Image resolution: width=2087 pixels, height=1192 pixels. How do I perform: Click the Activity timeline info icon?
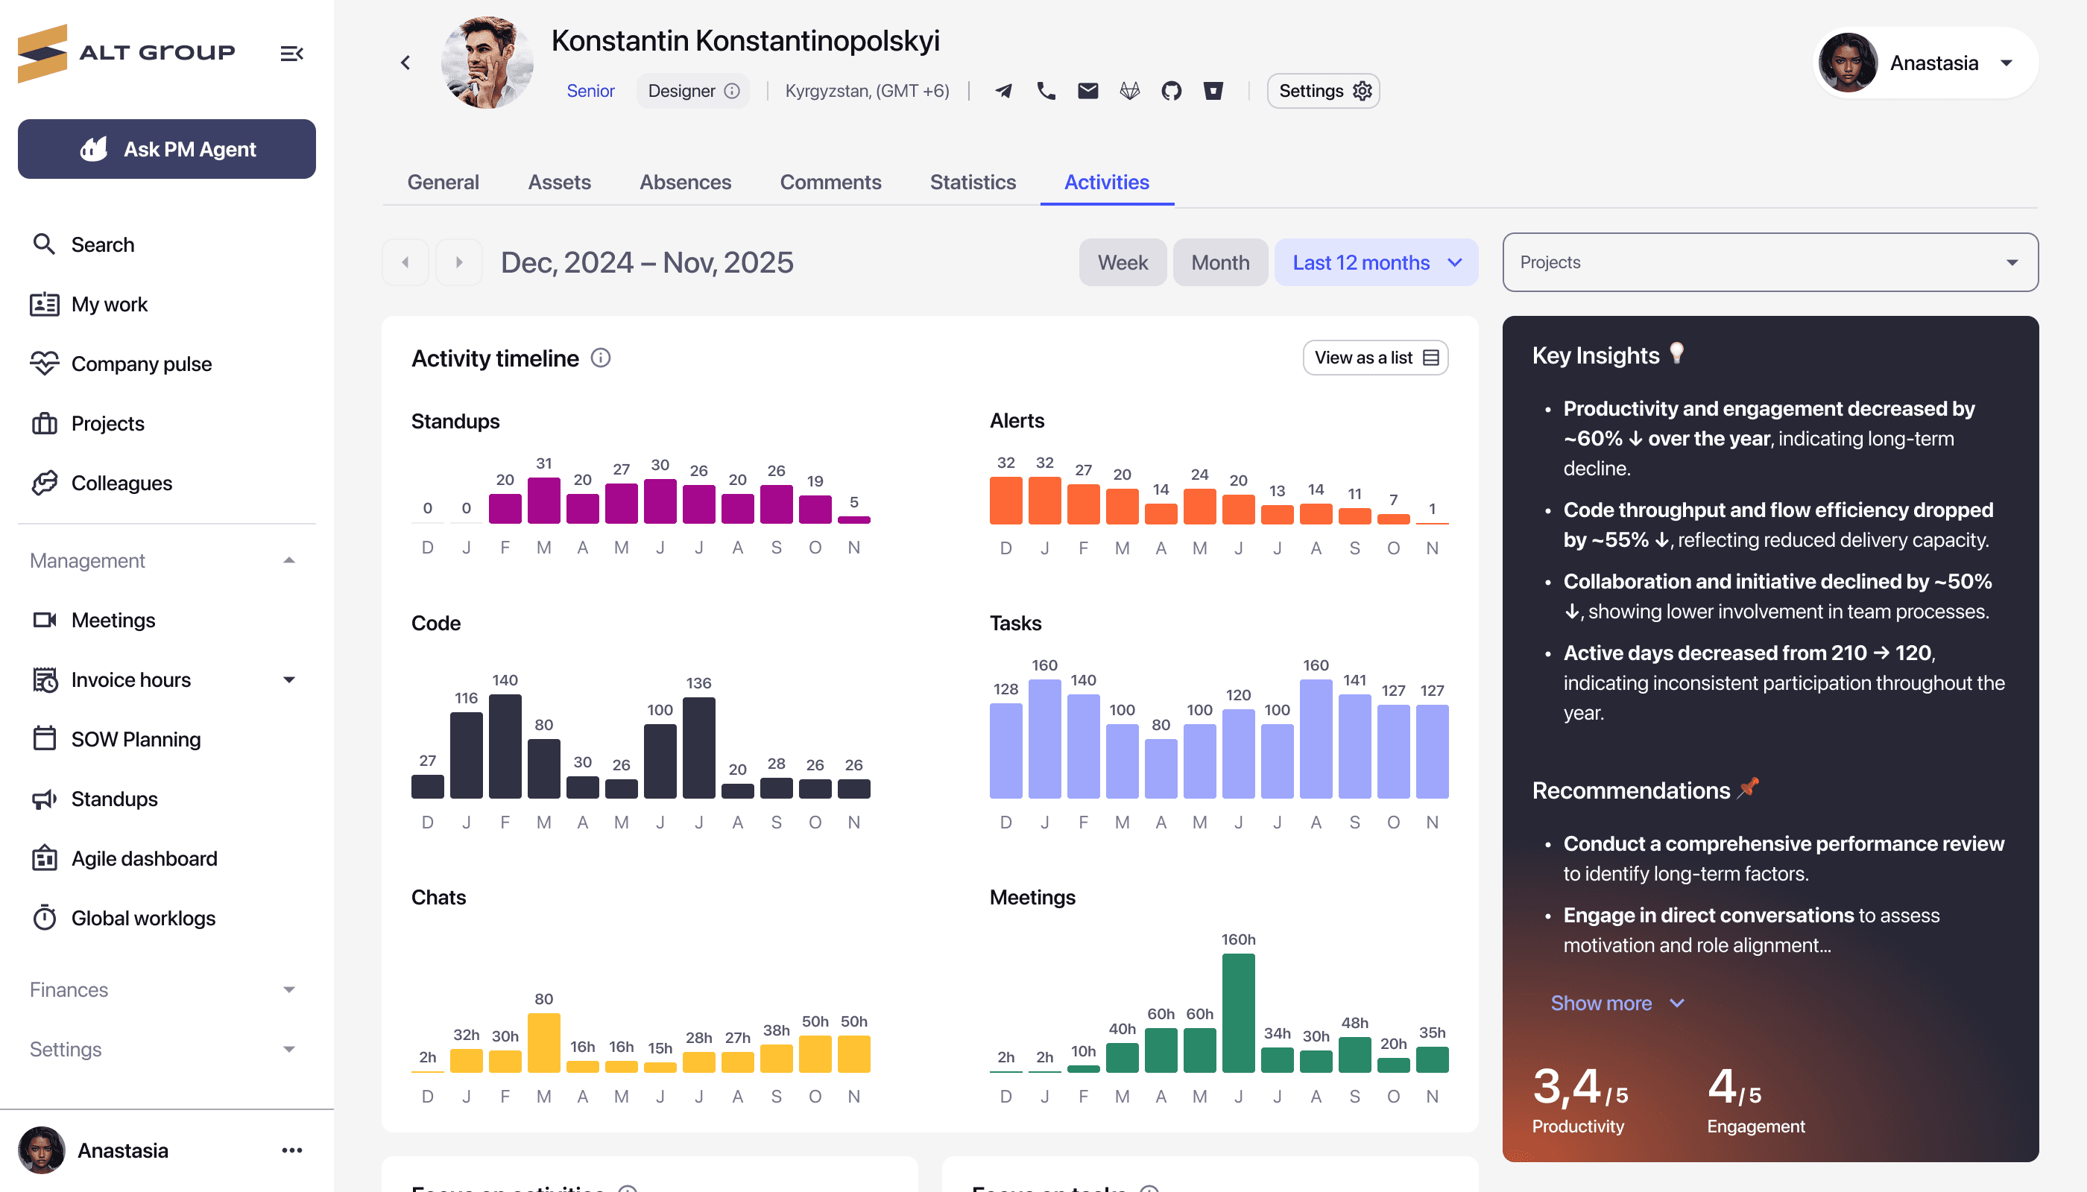tap(600, 358)
